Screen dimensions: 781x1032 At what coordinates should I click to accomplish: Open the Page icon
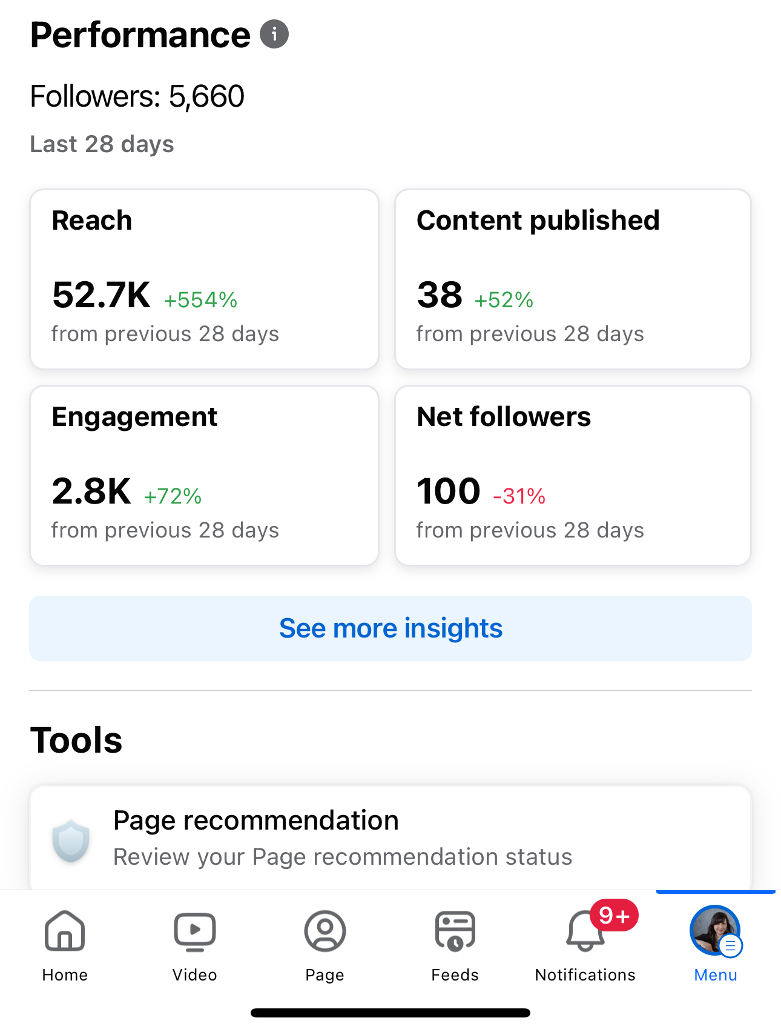325,931
